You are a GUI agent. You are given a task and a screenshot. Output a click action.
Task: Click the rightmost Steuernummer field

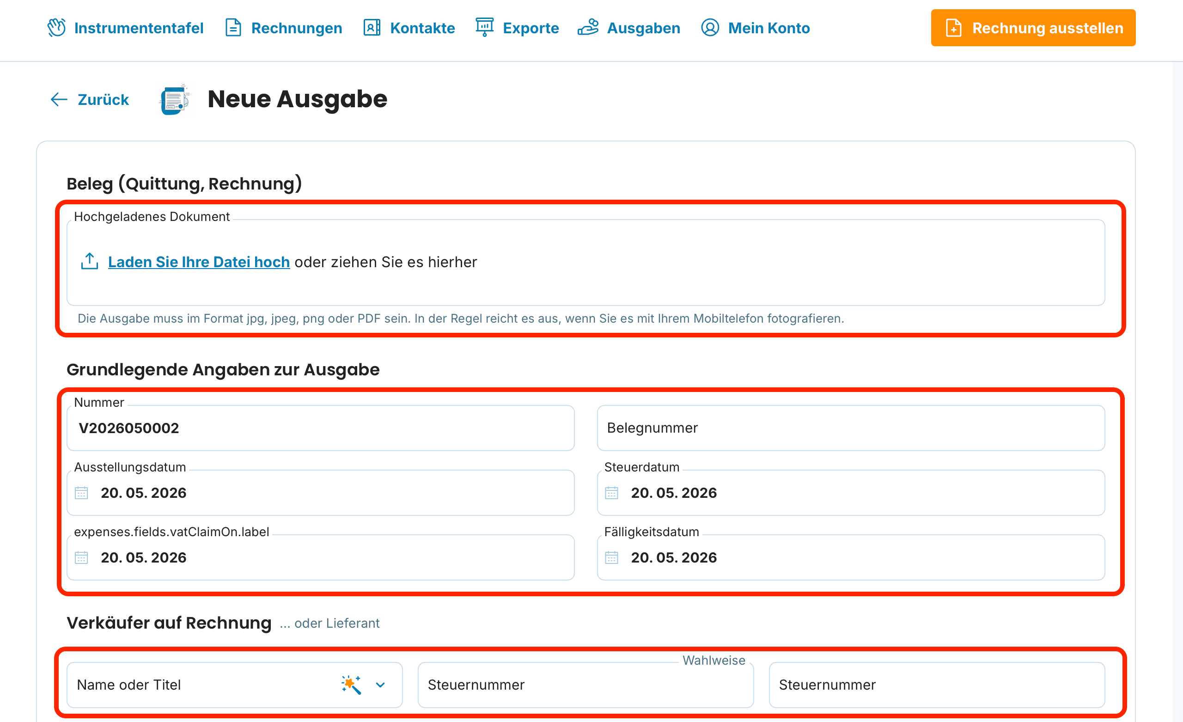(937, 685)
